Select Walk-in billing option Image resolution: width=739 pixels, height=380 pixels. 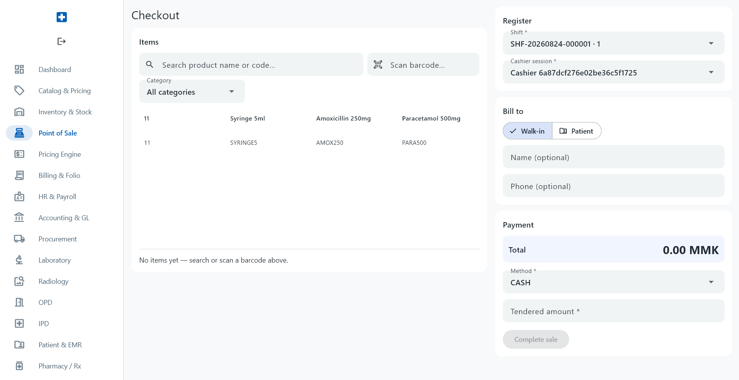coord(527,131)
